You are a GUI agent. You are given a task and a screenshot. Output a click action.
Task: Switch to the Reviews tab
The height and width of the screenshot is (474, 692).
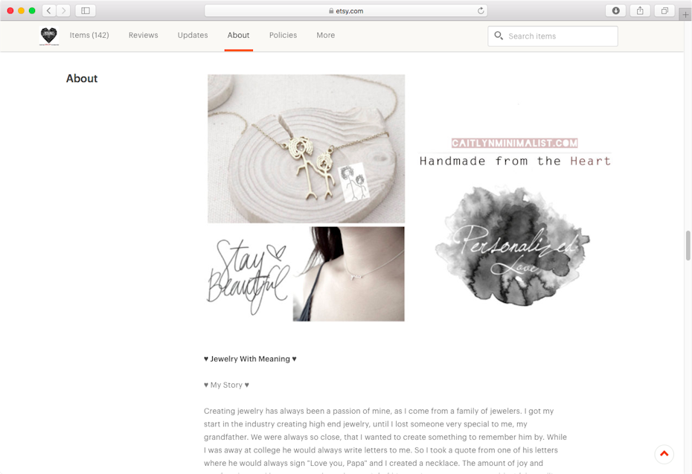[x=144, y=35]
